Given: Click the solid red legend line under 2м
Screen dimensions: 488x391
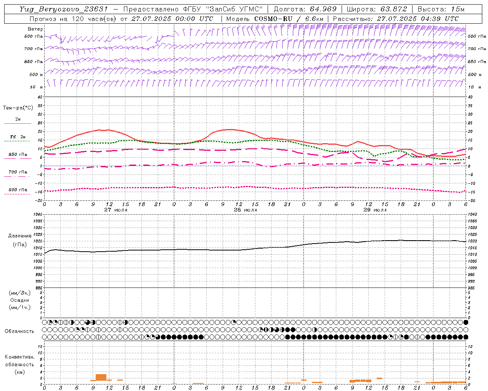Looking at the screenshot, I should coord(18,124).
